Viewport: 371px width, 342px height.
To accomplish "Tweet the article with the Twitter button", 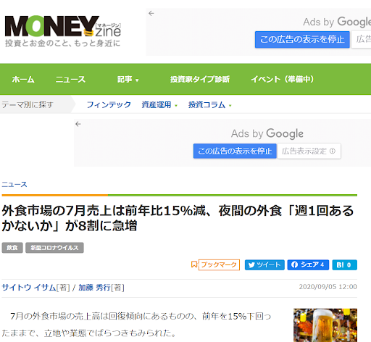I will coord(264,265).
